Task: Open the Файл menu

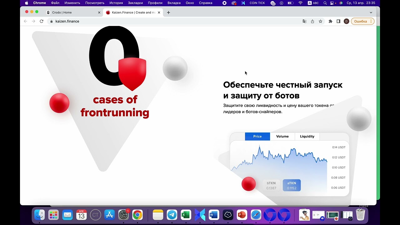Action: click(55, 3)
